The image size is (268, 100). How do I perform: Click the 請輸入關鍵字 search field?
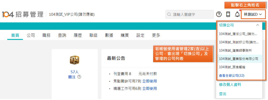tap(189, 14)
